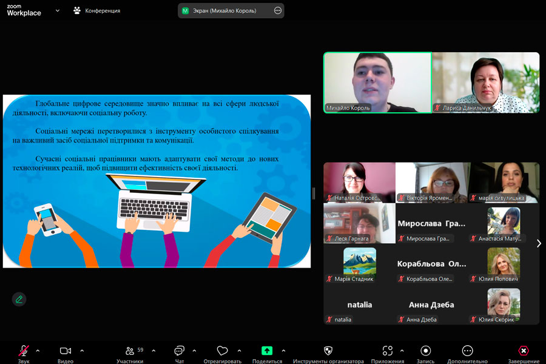The width and height of the screenshot is (546, 364).
Task: Open the Zoom Workplace dropdown chevron
Action: click(x=58, y=11)
